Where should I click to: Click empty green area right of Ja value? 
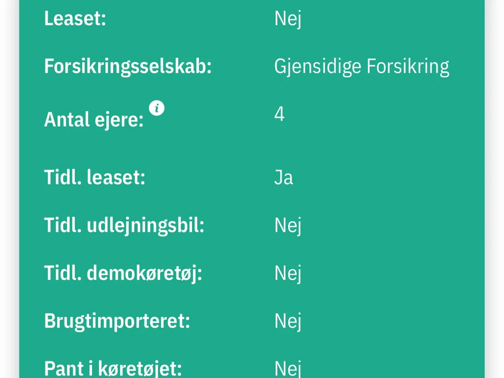[386, 177]
